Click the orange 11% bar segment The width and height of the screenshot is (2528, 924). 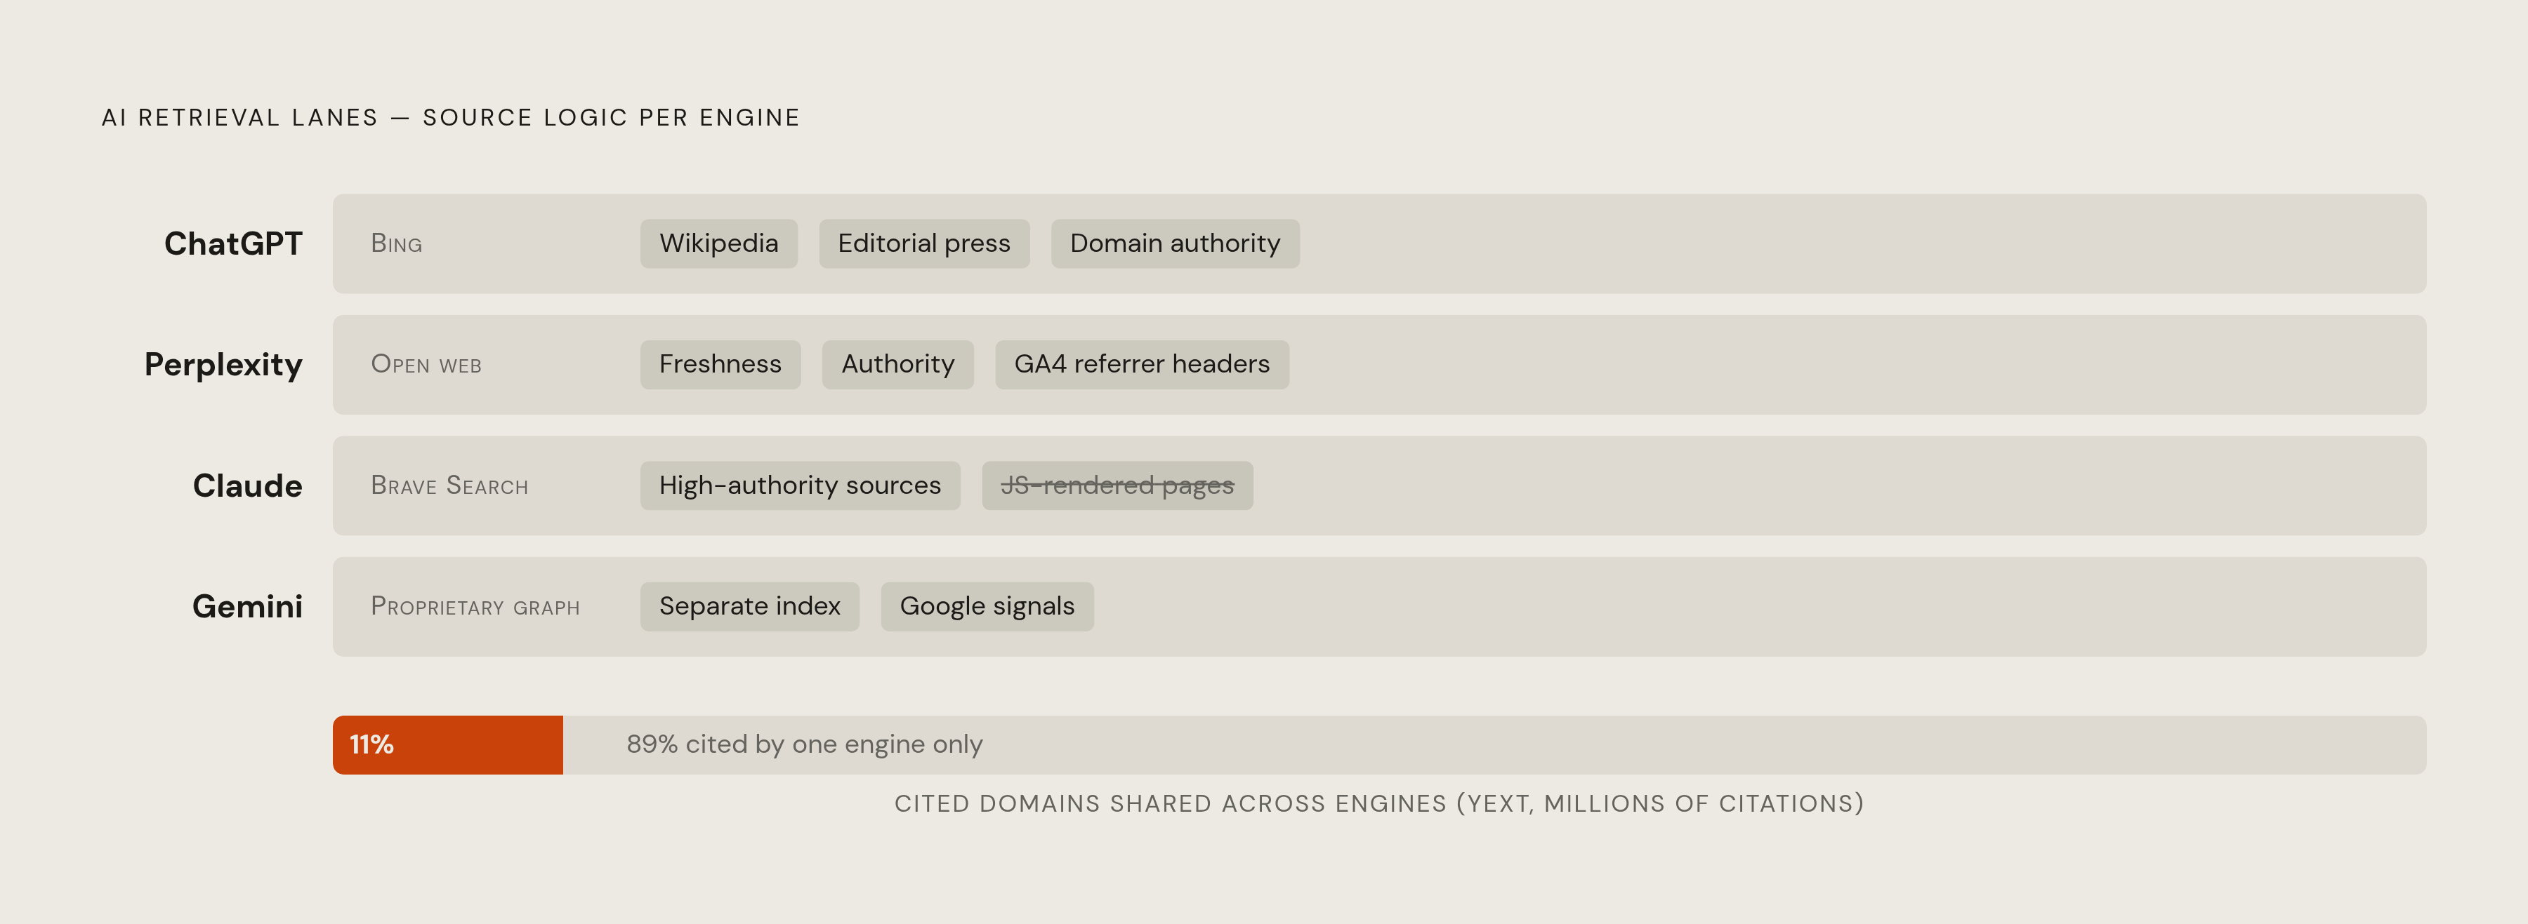click(447, 744)
